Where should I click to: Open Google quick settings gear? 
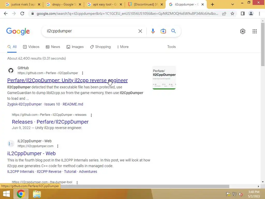(x=243, y=31)
